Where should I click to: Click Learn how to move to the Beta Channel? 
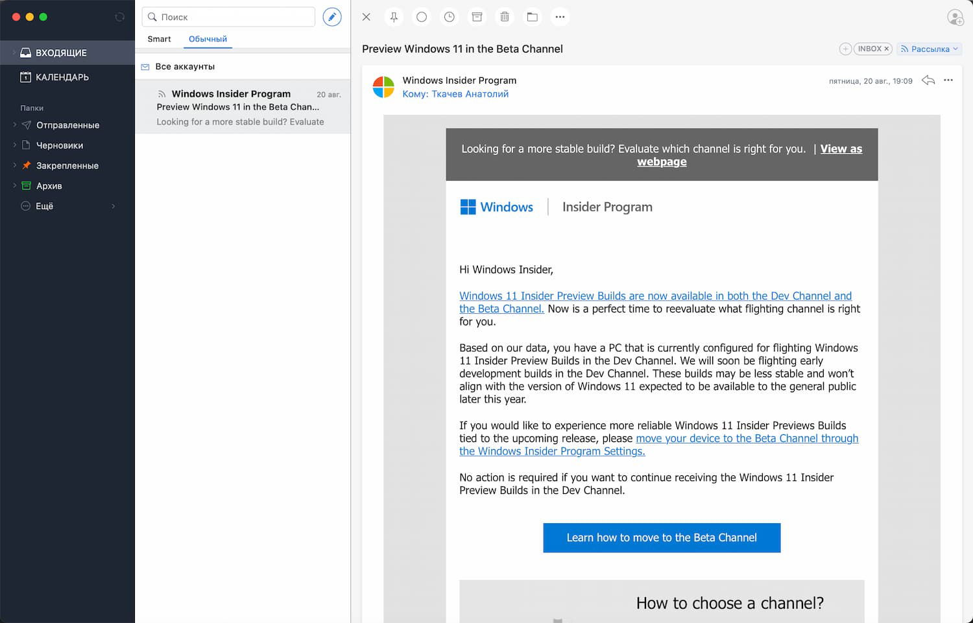coord(662,537)
